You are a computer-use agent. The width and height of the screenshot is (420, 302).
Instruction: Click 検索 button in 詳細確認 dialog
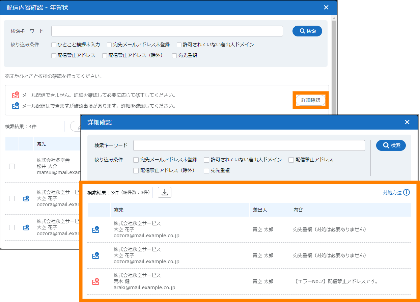point(391,145)
